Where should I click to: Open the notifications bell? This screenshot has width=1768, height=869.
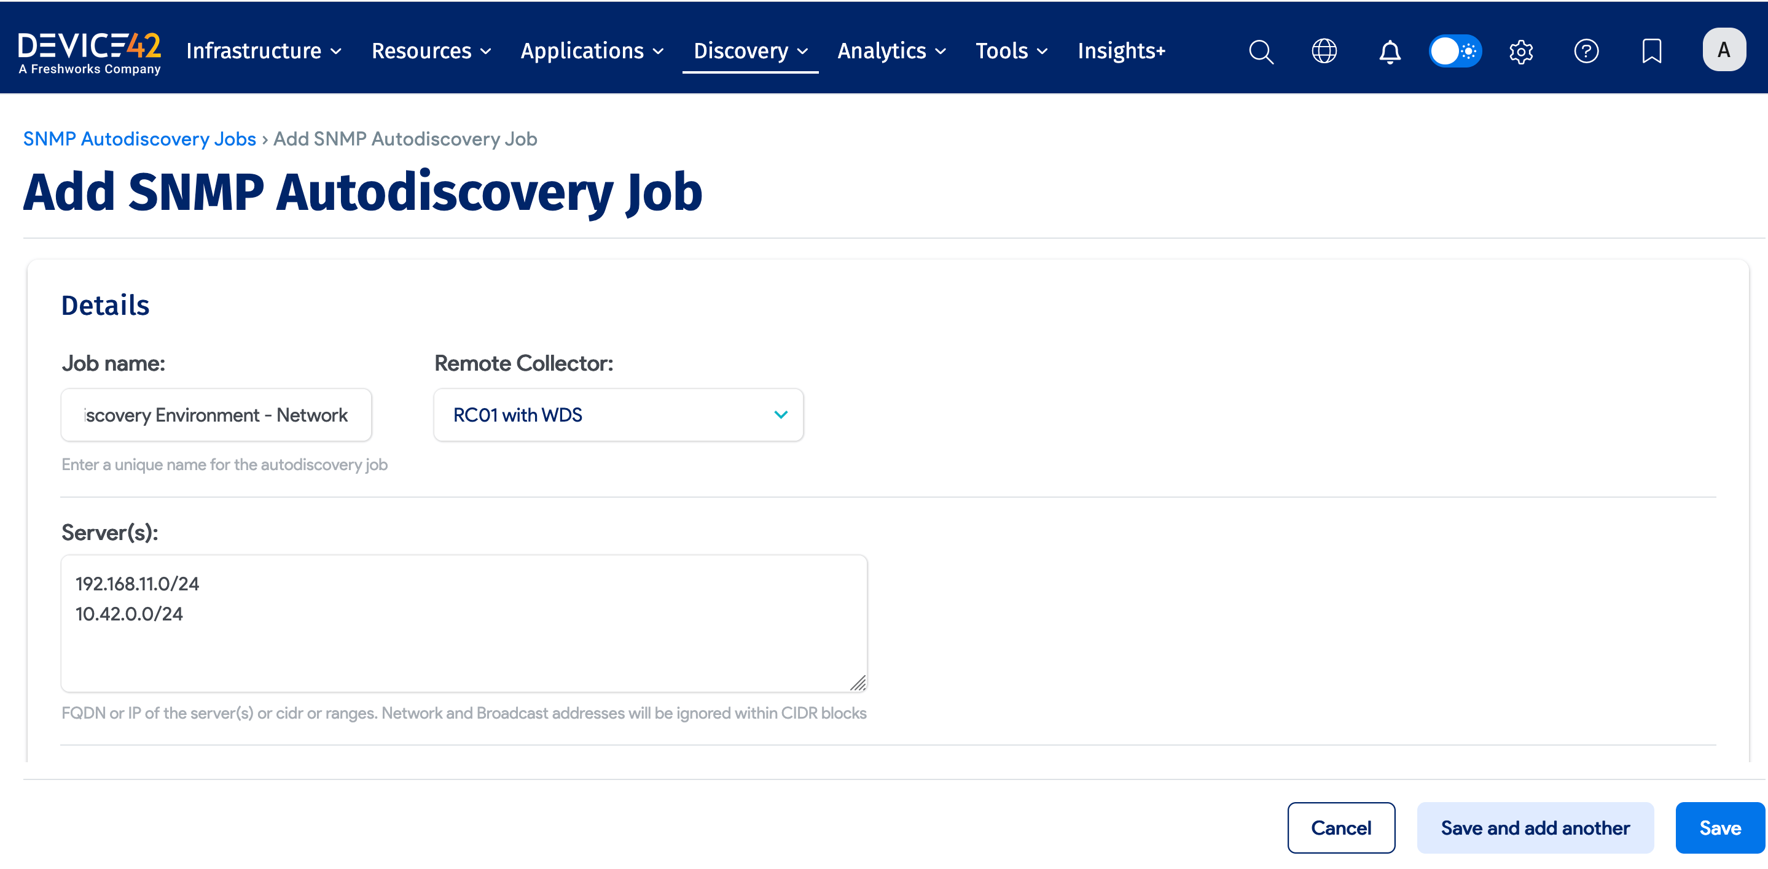point(1389,52)
